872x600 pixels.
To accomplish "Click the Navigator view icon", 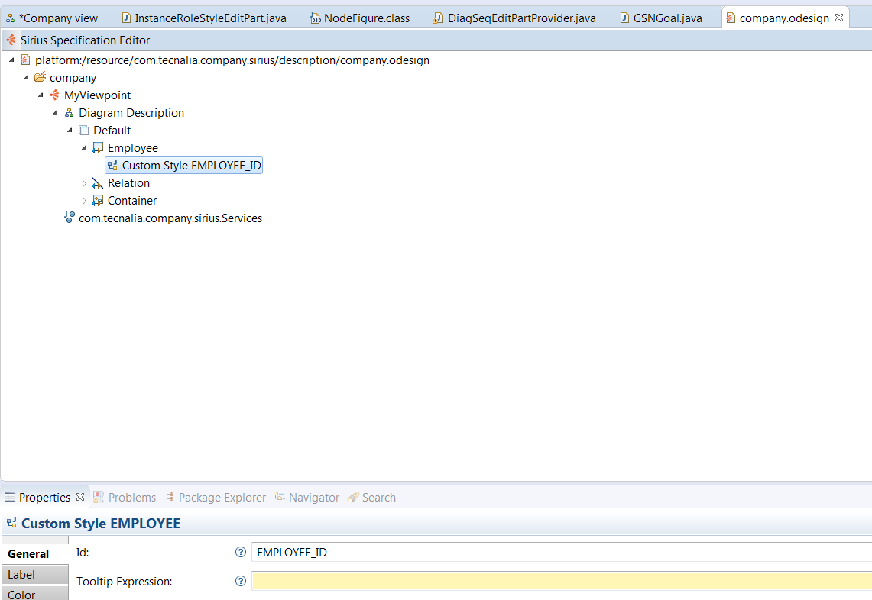I will coord(279,497).
